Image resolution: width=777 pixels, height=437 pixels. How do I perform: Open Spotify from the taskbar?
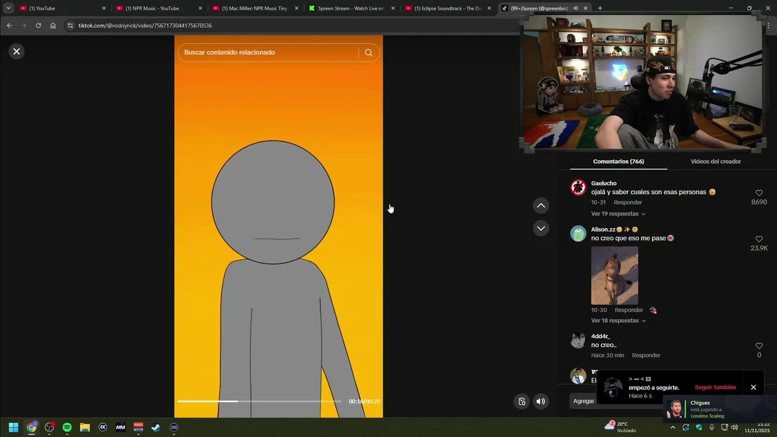click(67, 427)
